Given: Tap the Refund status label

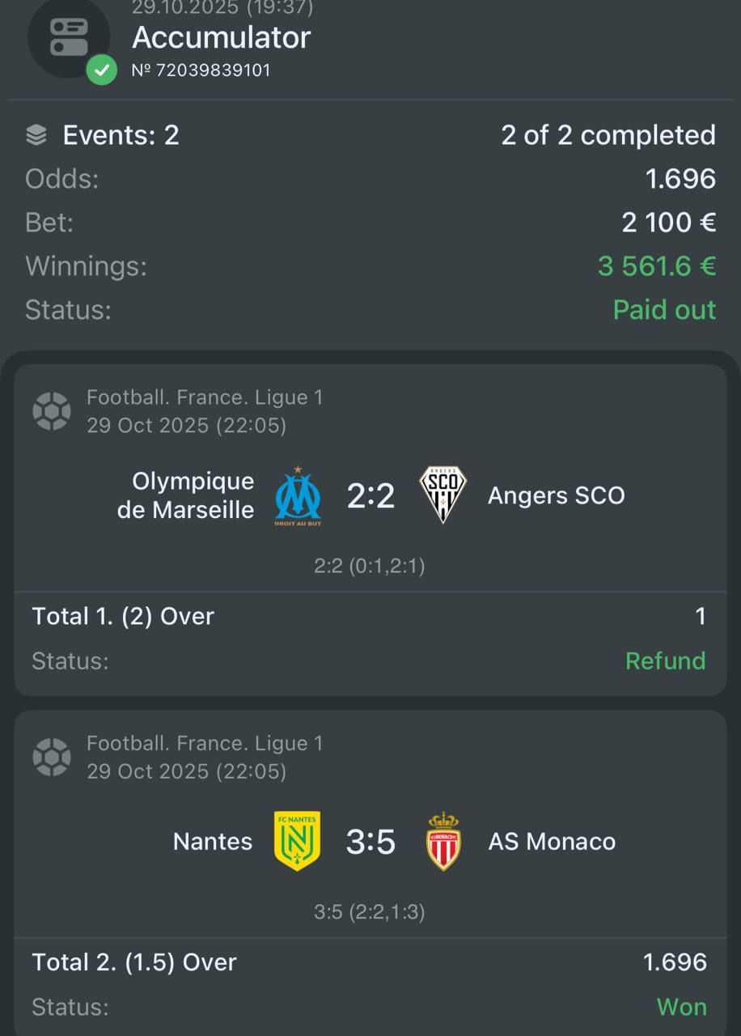Looking at the screenshot, I should click(665, 661).
